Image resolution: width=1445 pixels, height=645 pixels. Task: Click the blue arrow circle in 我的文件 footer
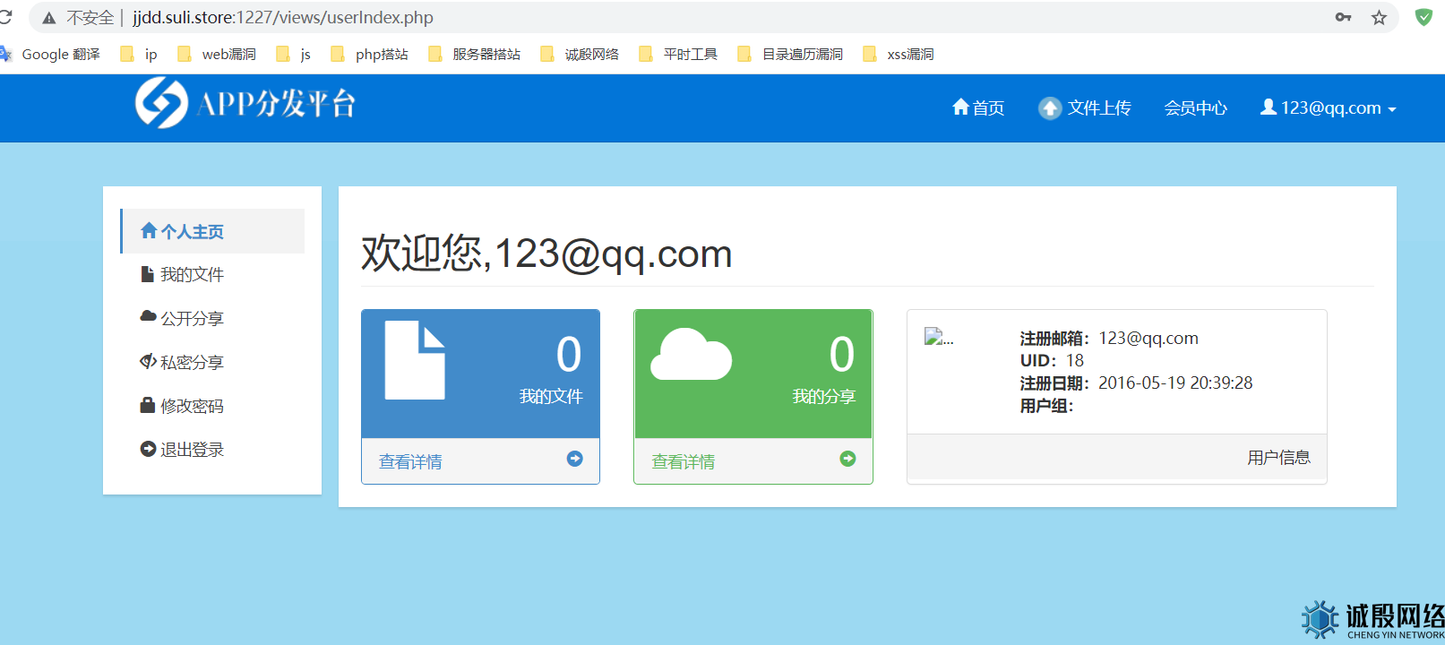coord(575,459)
